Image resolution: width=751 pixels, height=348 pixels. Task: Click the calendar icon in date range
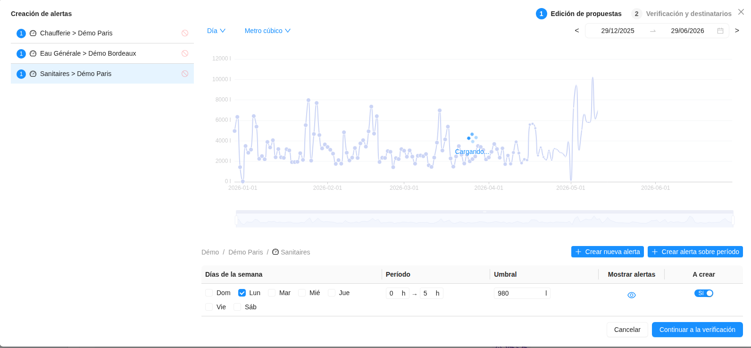click(x=720, y=31)
